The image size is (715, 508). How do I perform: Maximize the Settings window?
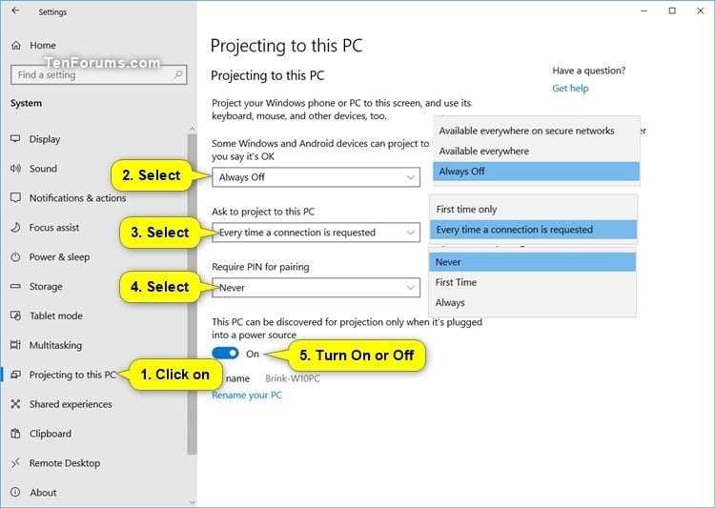tap(672, 10)
